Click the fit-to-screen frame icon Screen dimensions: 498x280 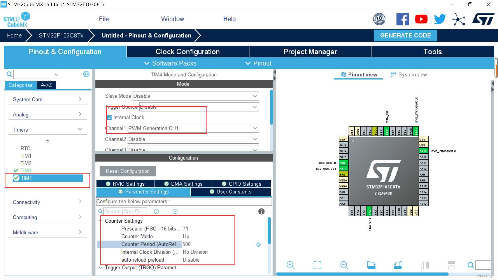(317, 265)
